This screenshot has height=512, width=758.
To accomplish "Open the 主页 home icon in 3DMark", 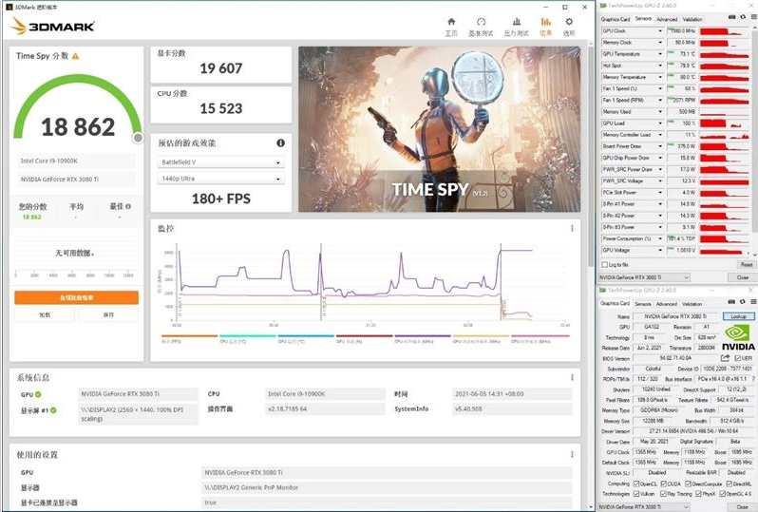I will (x=451, y=25).
